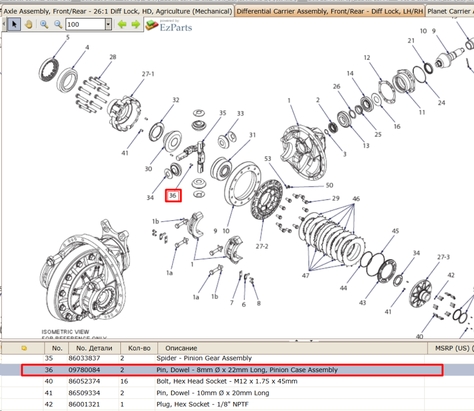Click callout 27-2 in the diagram
The width and height of the screenshot is (474, 411).
(x=262, y=246)
